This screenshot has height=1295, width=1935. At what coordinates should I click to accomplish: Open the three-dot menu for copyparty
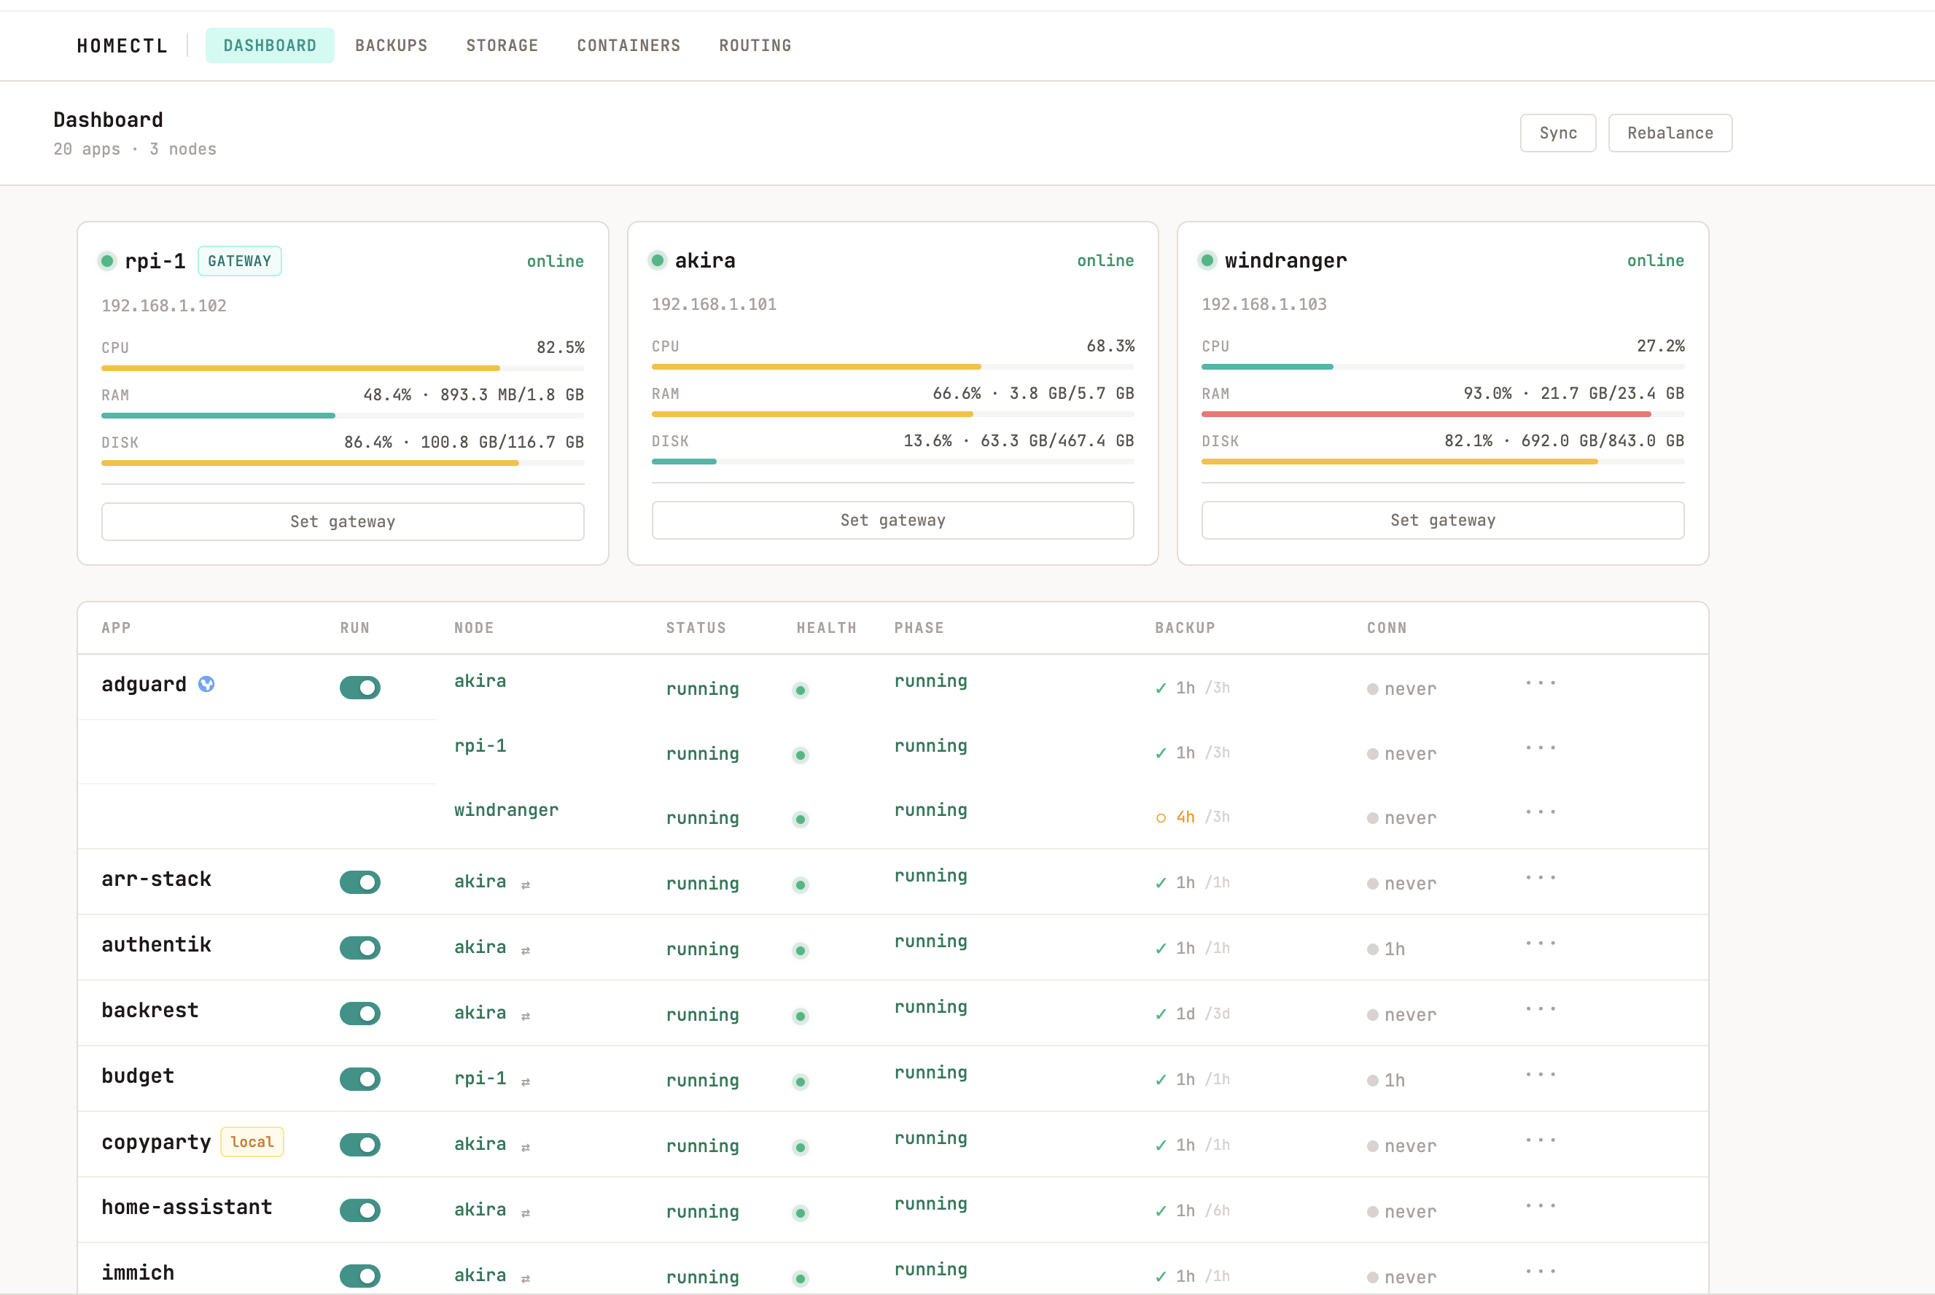click(1541, 1140)
